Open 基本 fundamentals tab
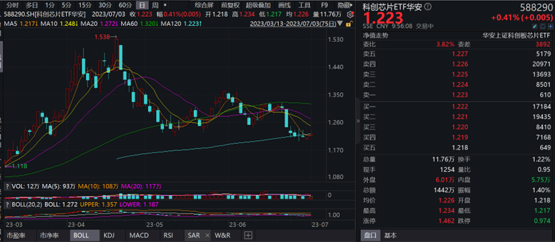Image resolution: width=555 pixels, height=242 pixels. [391, 235]
